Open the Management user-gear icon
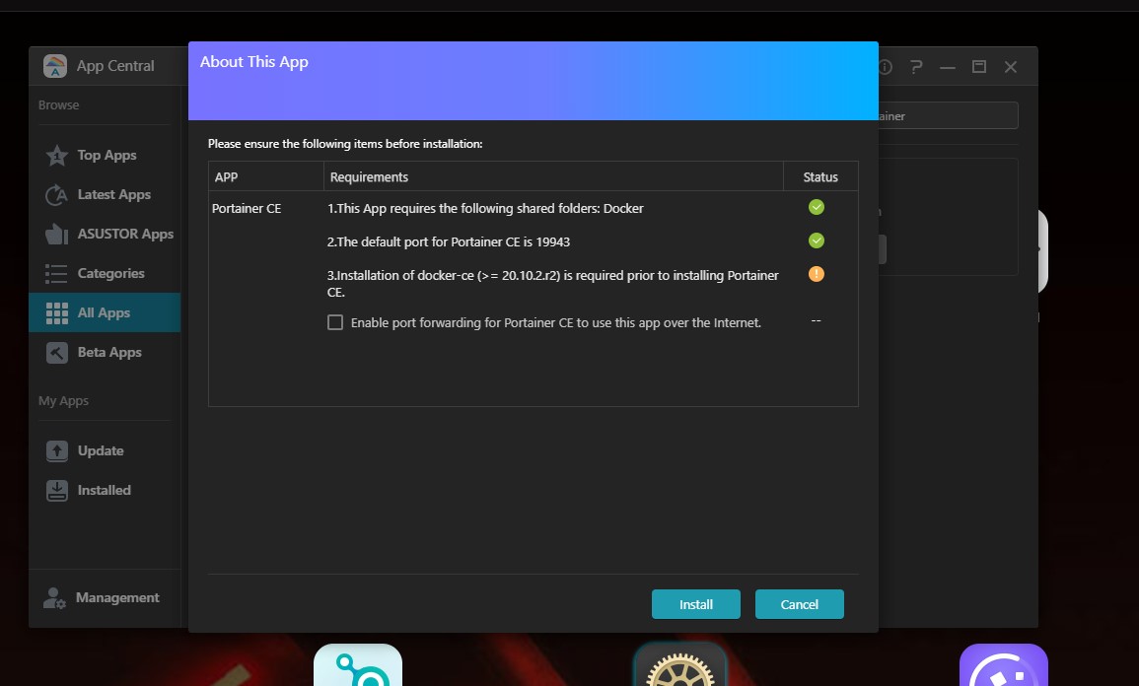 (x=54, y=598)
